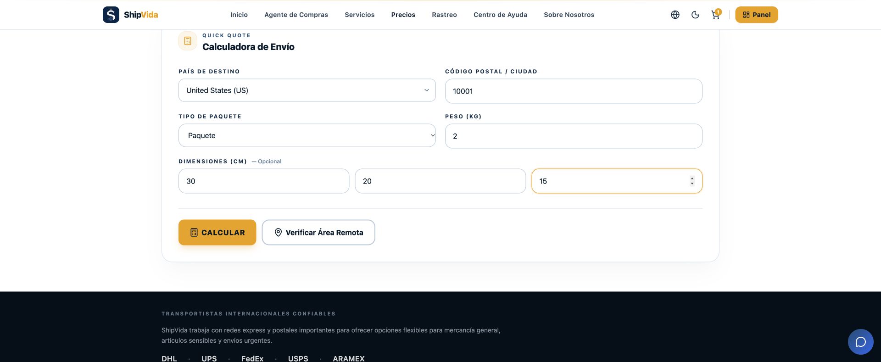Expand the País de Destino dropdown
Screen dimensions: 881x362
307,90
